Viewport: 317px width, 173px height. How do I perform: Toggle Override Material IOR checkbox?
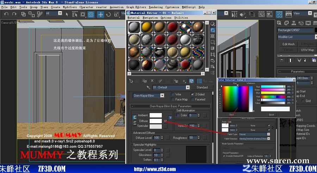(224, 156)
